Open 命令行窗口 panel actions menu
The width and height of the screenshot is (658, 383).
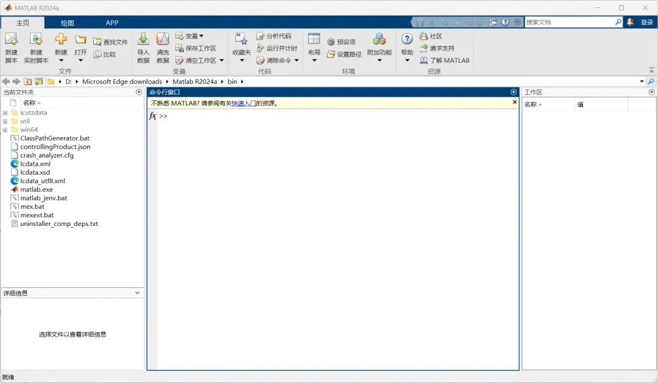pyautogui.click(x=513, y=93)
